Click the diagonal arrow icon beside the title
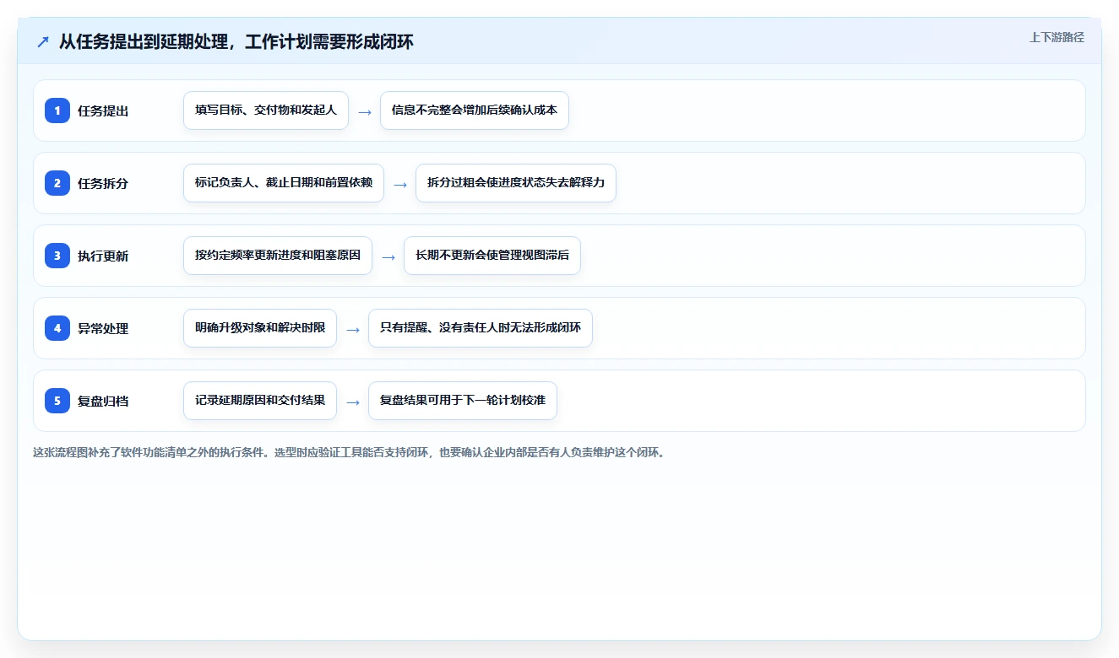The height and width of the screenshot is (658, 1119). 43,41
